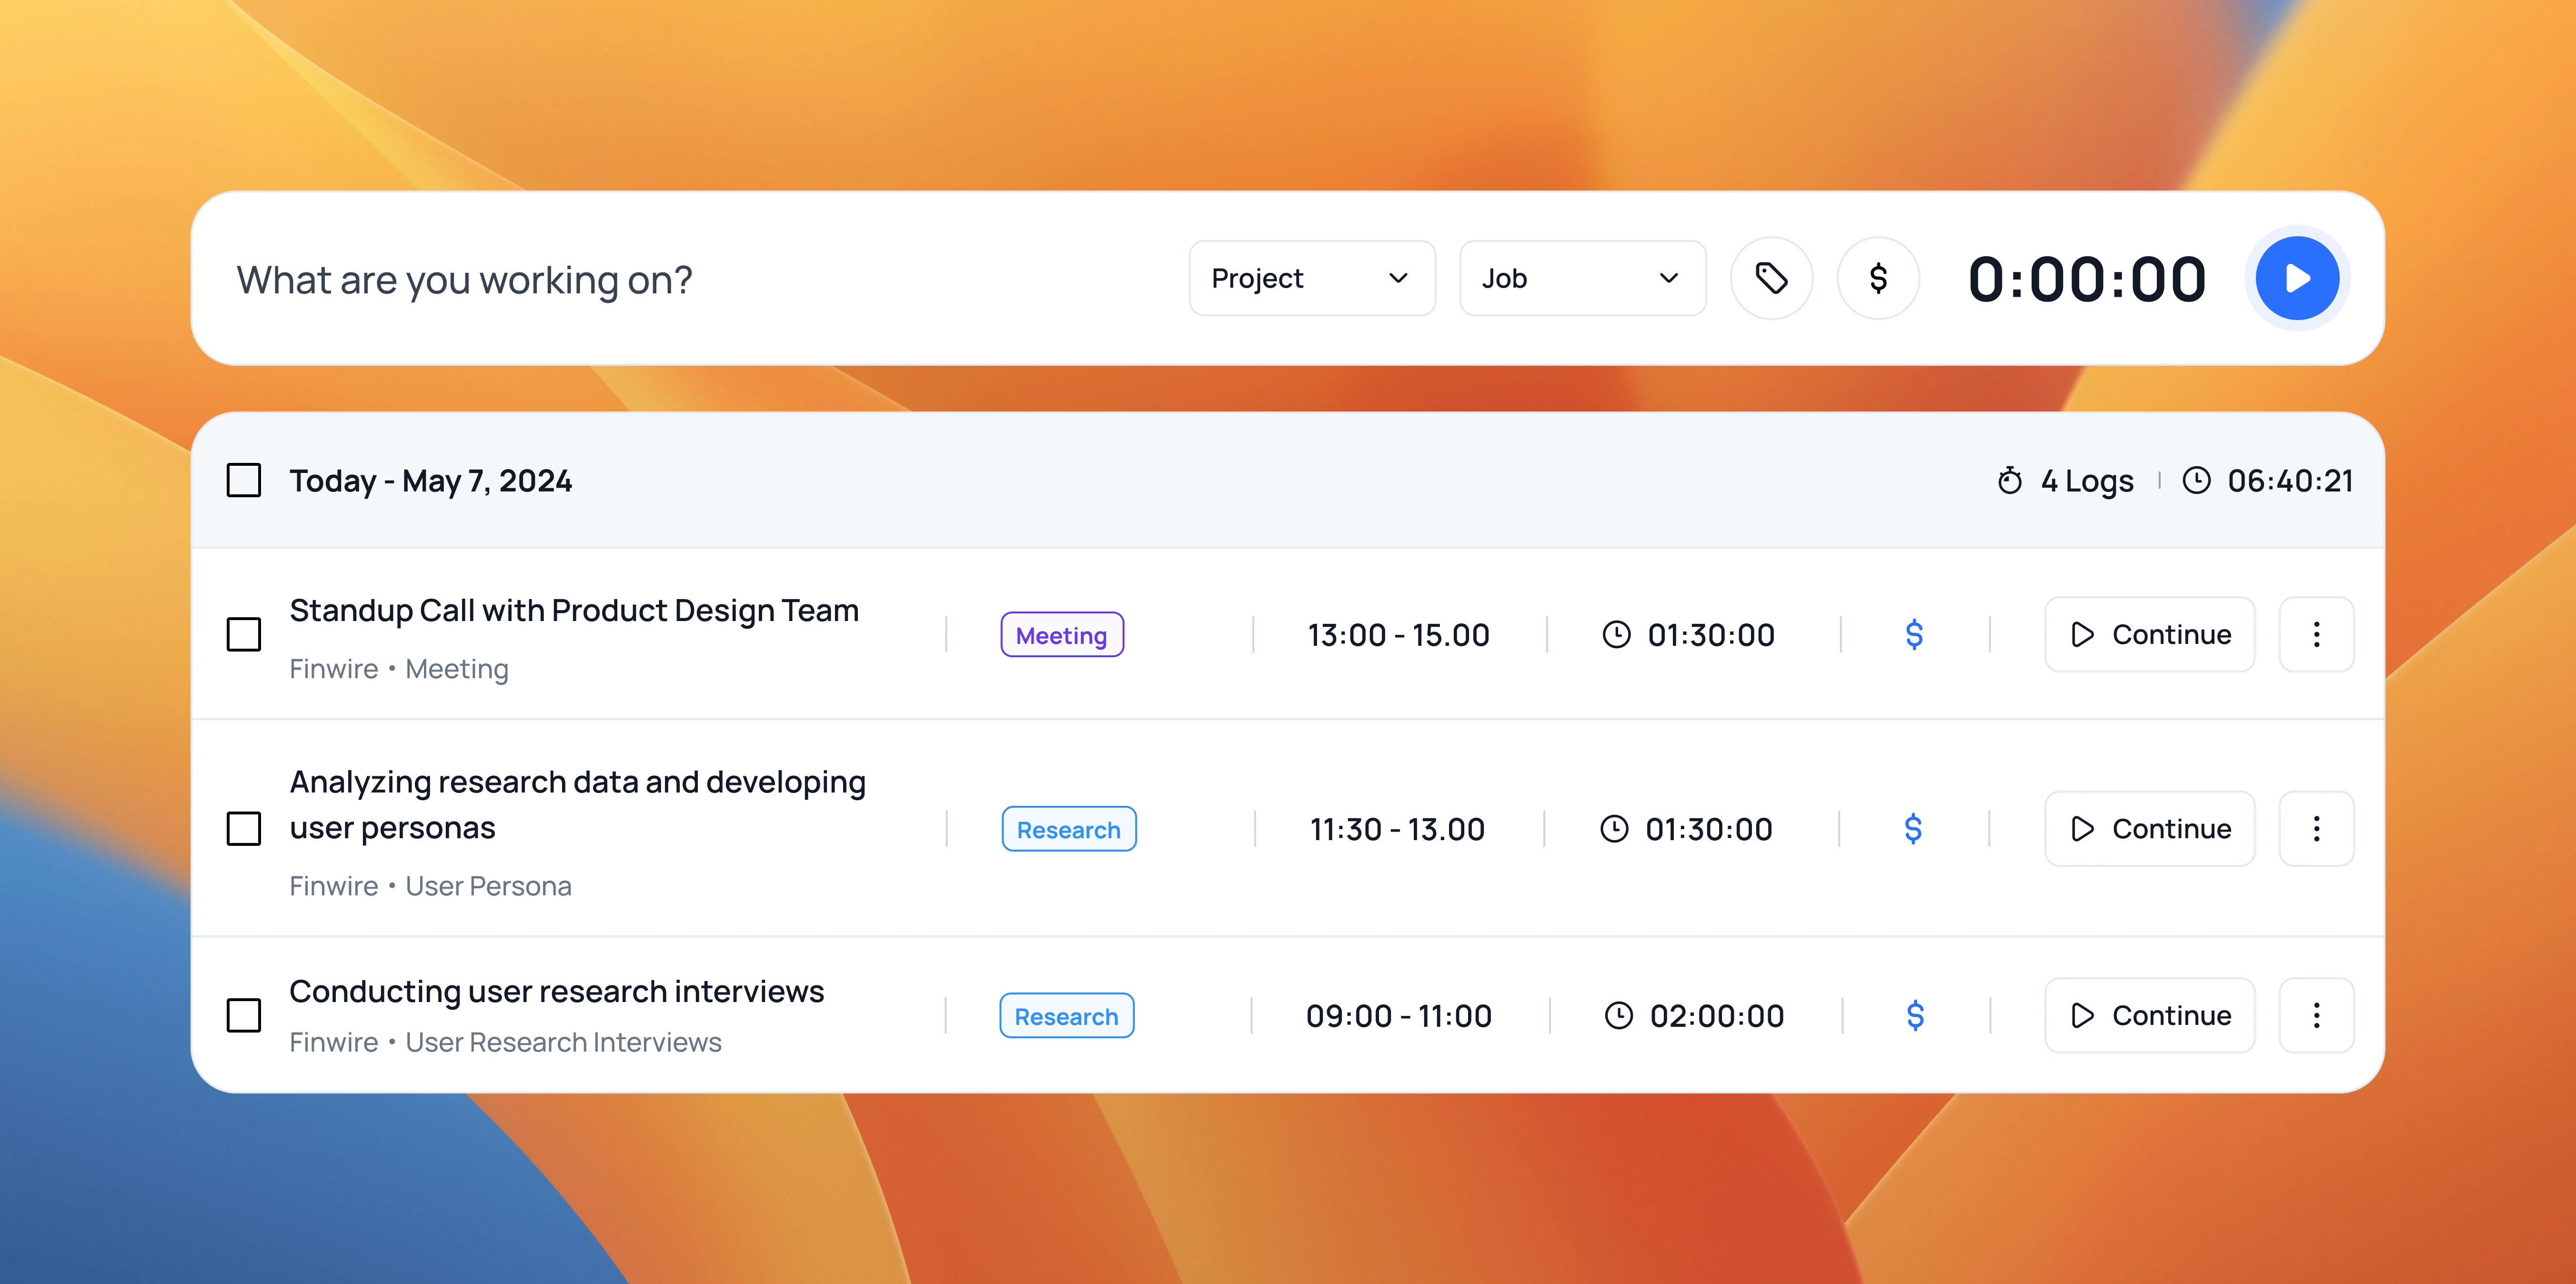The width and height of the screenshot is (2576, 1284).
Task: Click 'Conducting user research interviews' title
Action: coord(556,991)
